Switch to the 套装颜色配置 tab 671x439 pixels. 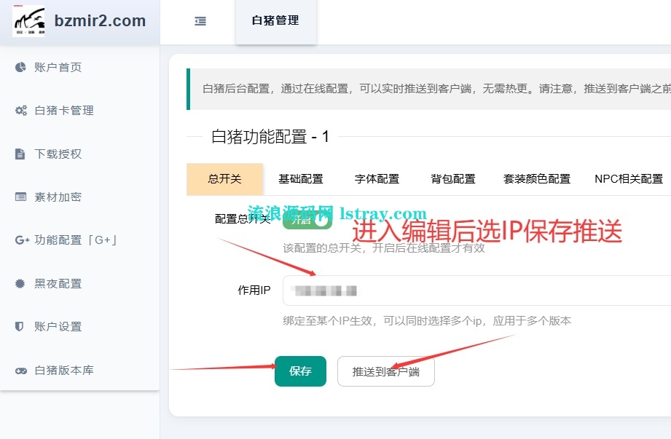point(537,179)
